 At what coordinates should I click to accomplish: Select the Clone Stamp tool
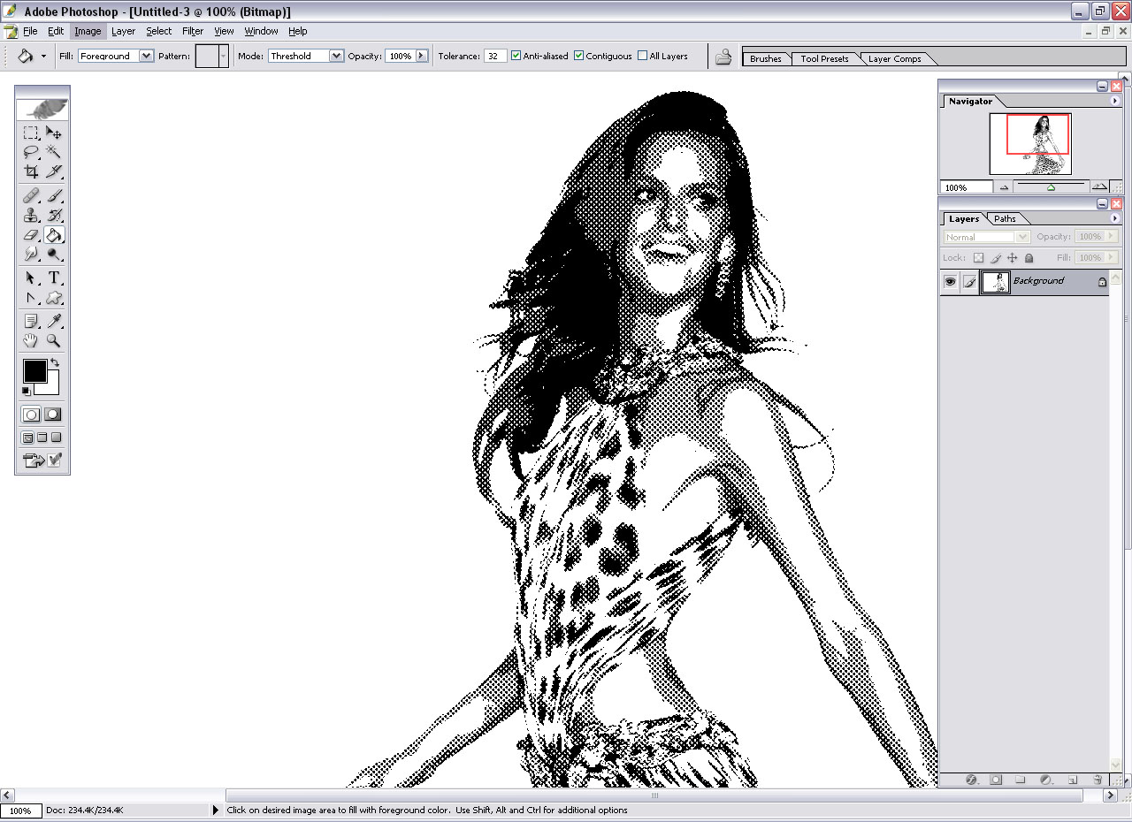pyautogui.click(x=31, y=215)
